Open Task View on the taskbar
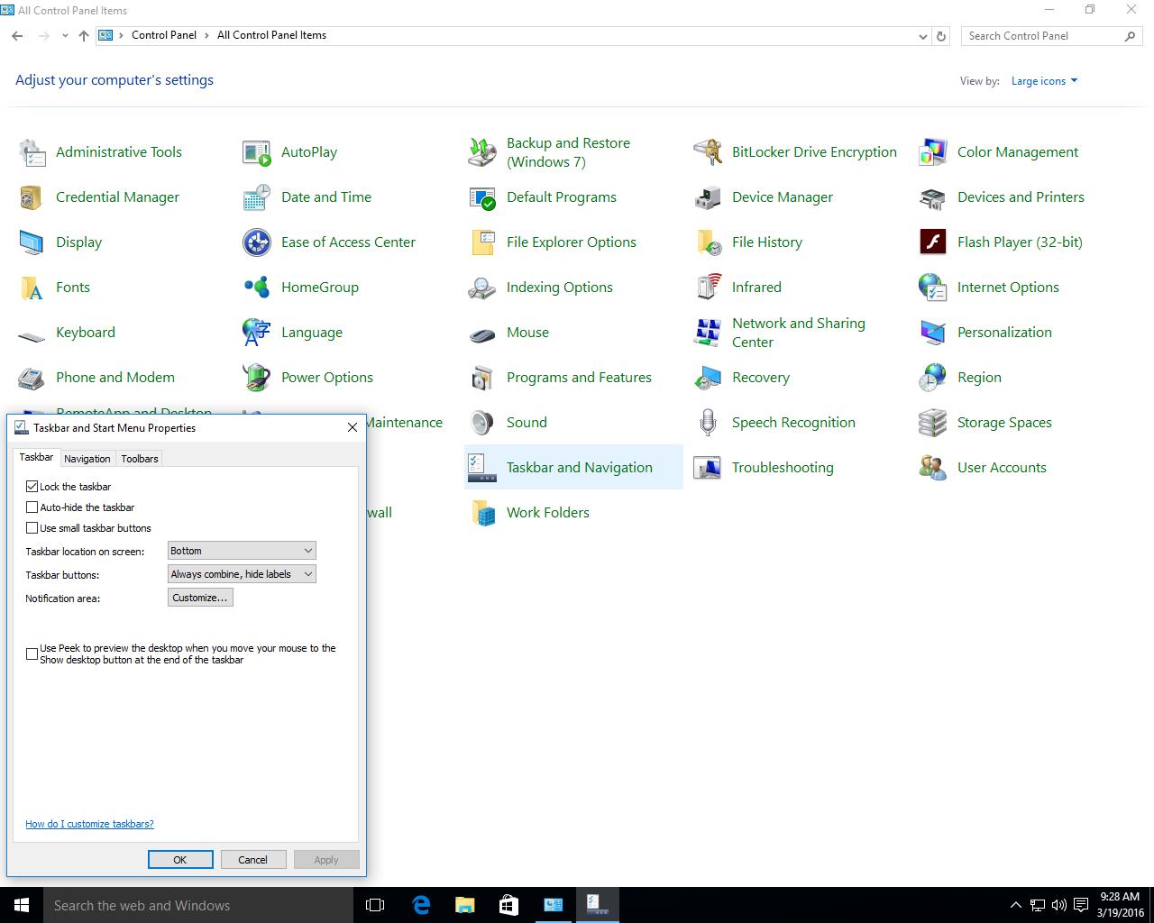Viewport: 1154px width, 923px height. point(375,905)
